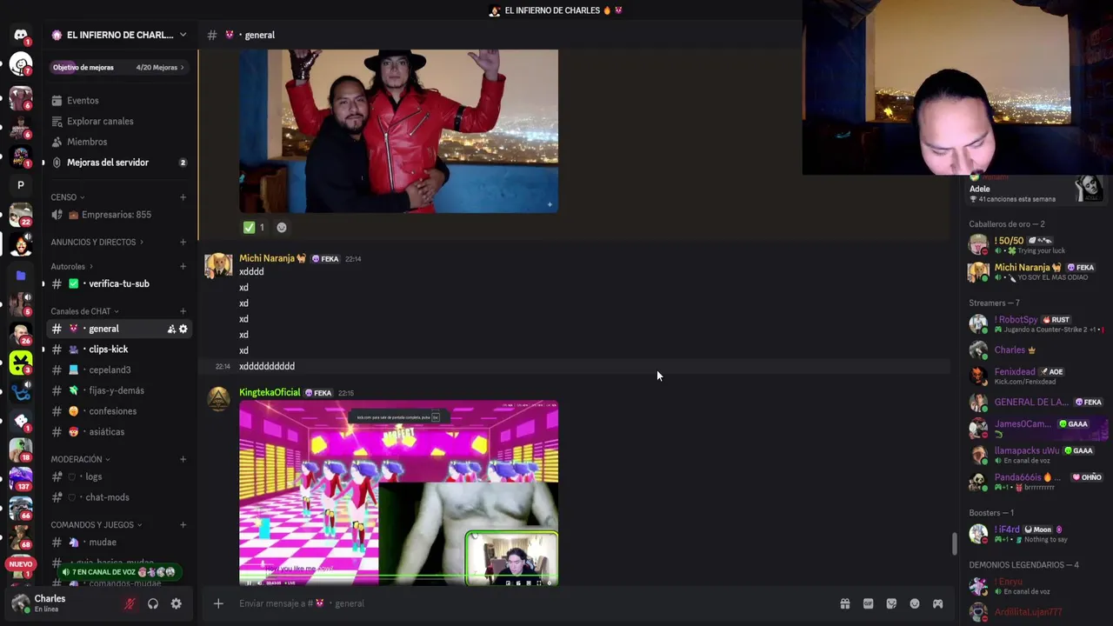
Task: Open the P server icon
Action: coord(21,184)
